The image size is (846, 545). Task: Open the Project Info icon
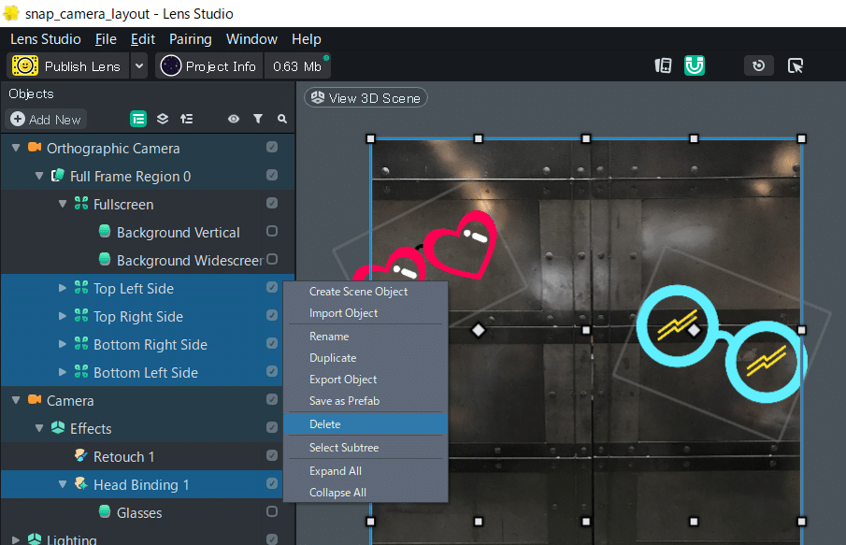coord(170,65)
